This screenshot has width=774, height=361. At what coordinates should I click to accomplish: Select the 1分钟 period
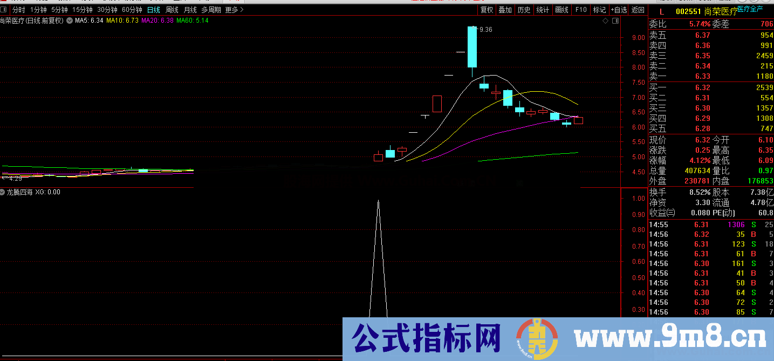38,10
